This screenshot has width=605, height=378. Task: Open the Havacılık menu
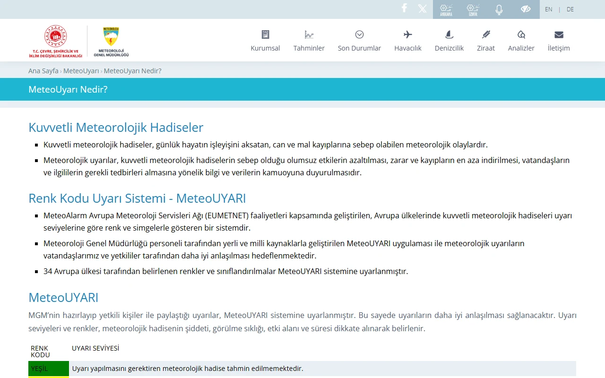click(408, 48)
